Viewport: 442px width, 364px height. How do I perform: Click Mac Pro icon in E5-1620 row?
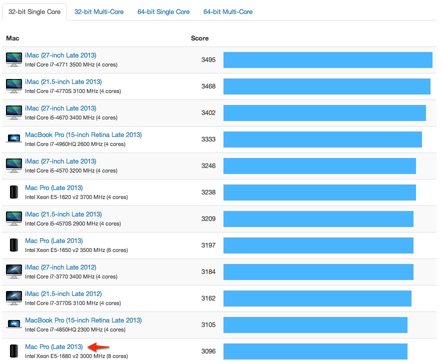(x=14, y=192)
